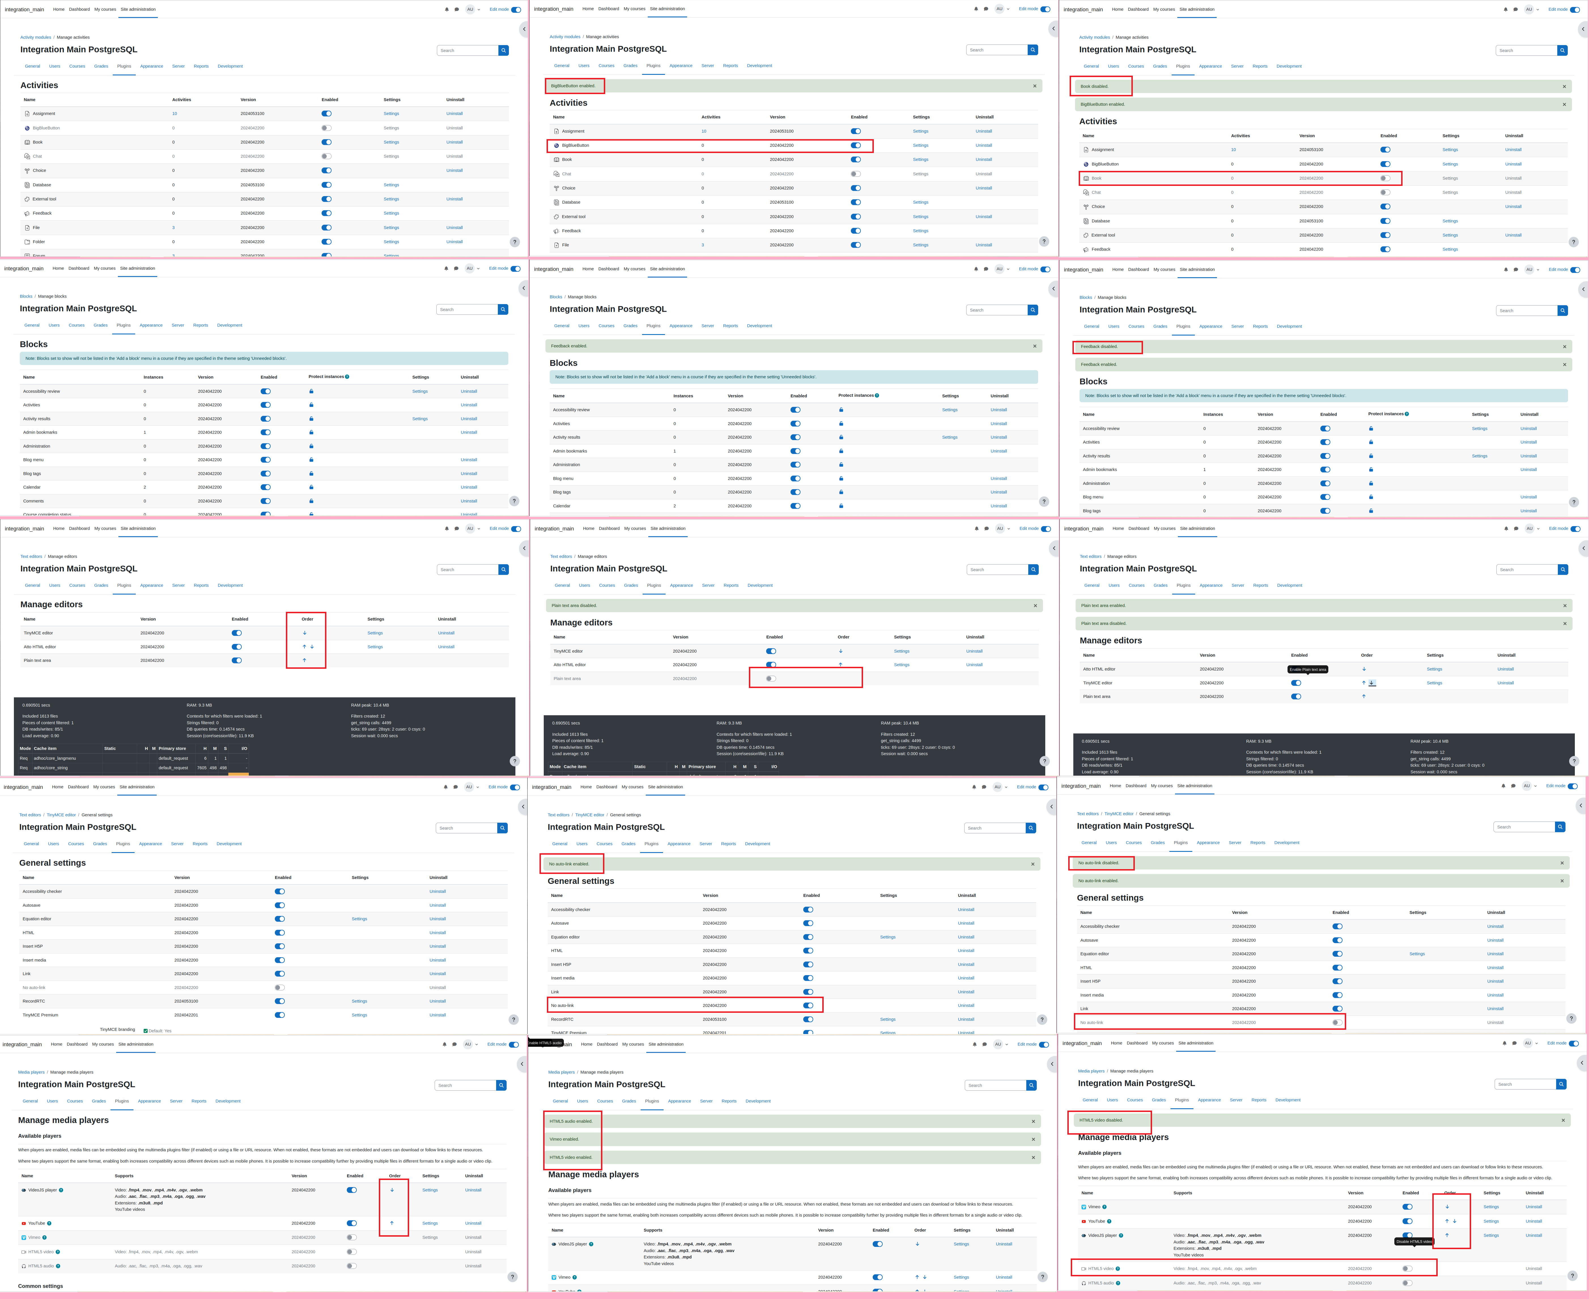The height and width of the screenshot is (1299, 1589).
Task: Enable Vimeo switch in notice-free media players panel
Action: pyautogui.click(x=352, y=1238)
